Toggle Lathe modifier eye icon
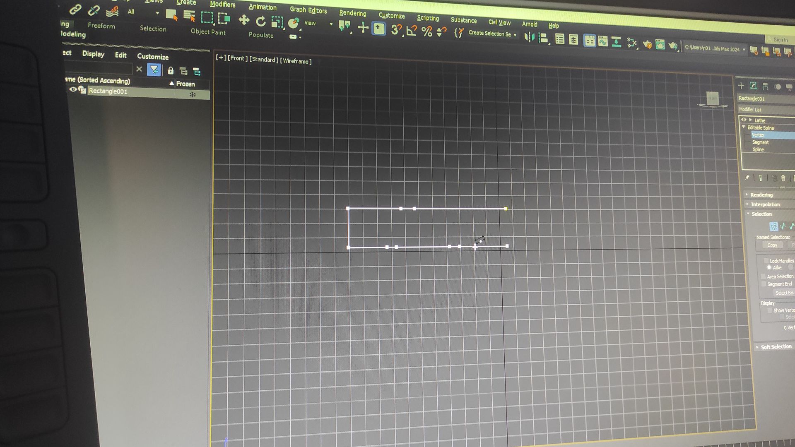The image size is (795, 447). click(x=744, y=120)
